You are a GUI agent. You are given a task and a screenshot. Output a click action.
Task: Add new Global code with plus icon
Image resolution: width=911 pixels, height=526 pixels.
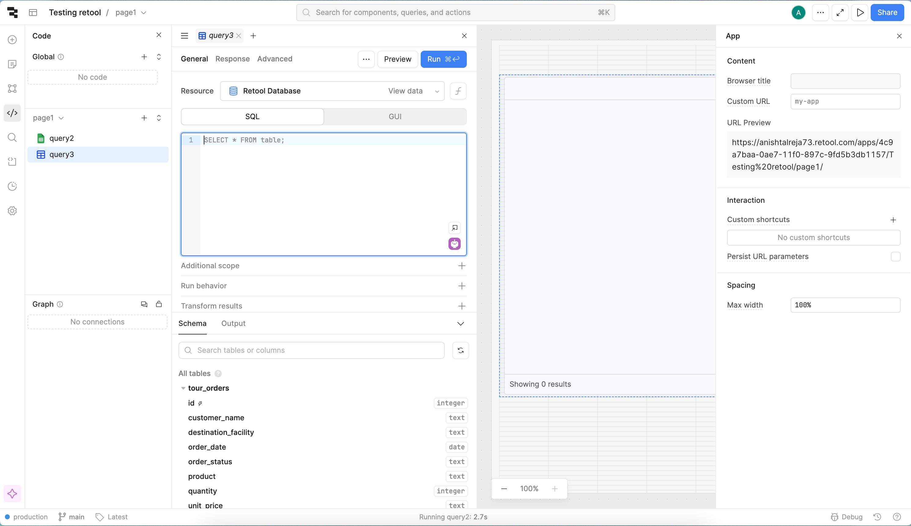click(x=144, y=57)
